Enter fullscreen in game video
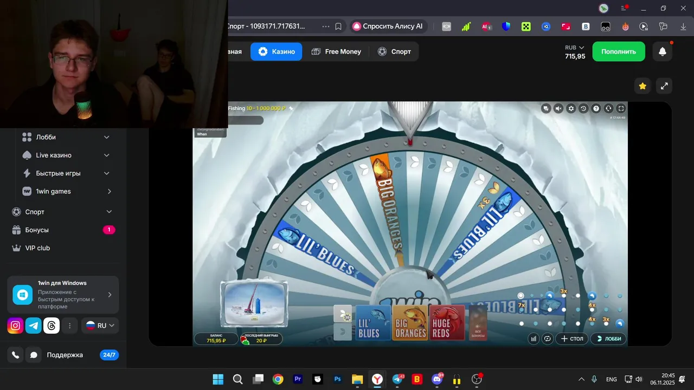Viewport: 694px width, 390px height. point(621,108)
